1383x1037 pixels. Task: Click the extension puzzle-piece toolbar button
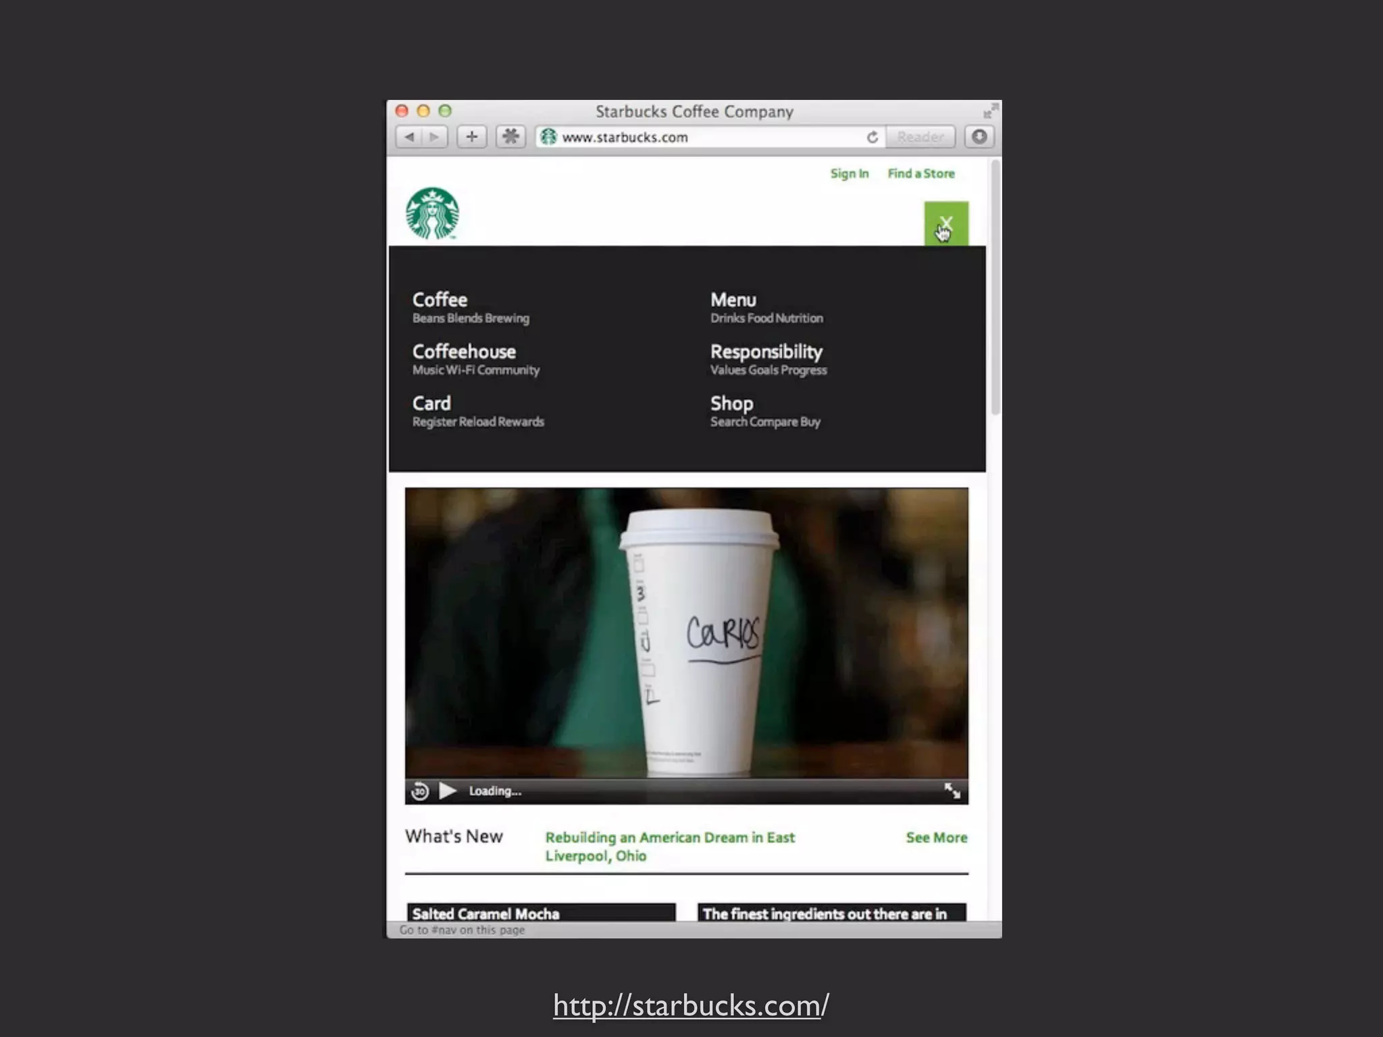click(511, 137)
